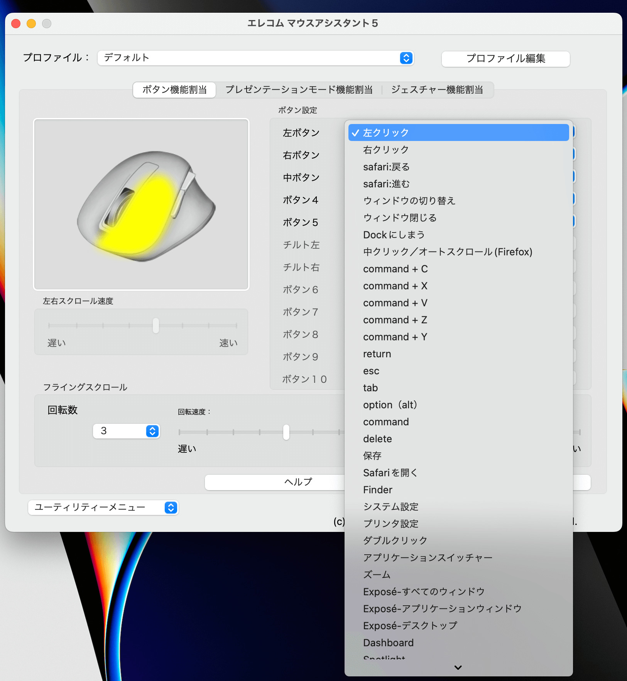Switch to プレゼンテーションモード機能割当 tab
This screenshot has width=627, height=681.
point(299,90)
